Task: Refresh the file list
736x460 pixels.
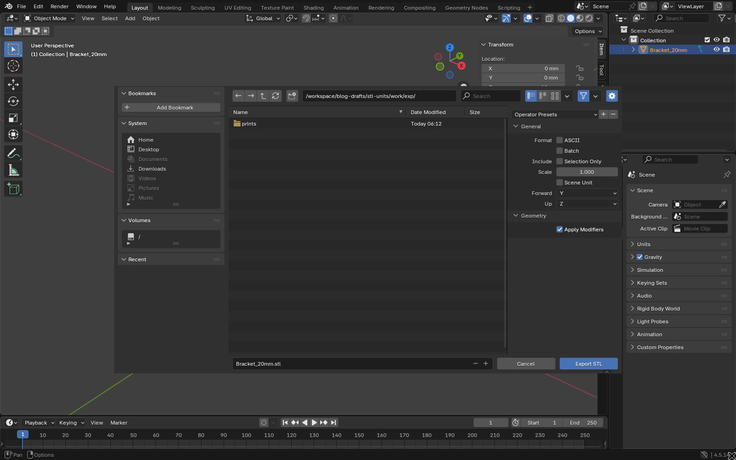Action: tap(276, 96)
